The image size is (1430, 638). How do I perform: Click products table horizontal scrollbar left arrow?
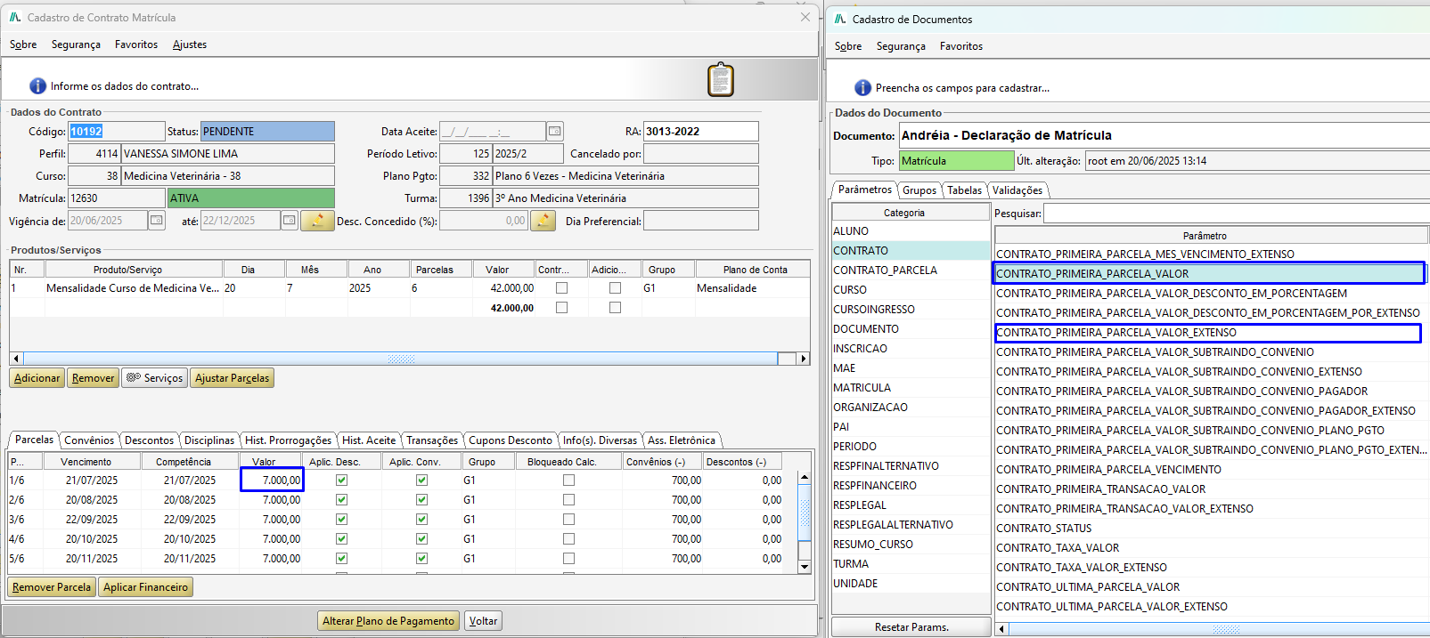(16, 359)
